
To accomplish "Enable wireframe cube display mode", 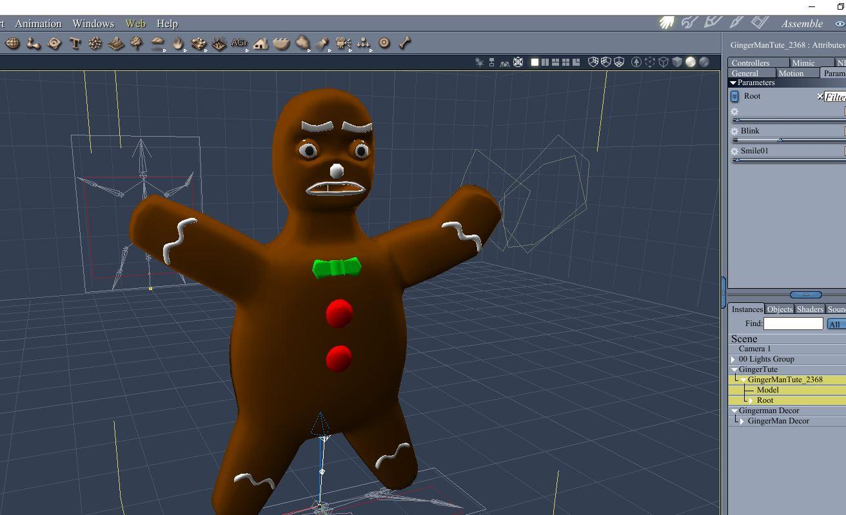I will pyautogui.click(x=664, y=62).
